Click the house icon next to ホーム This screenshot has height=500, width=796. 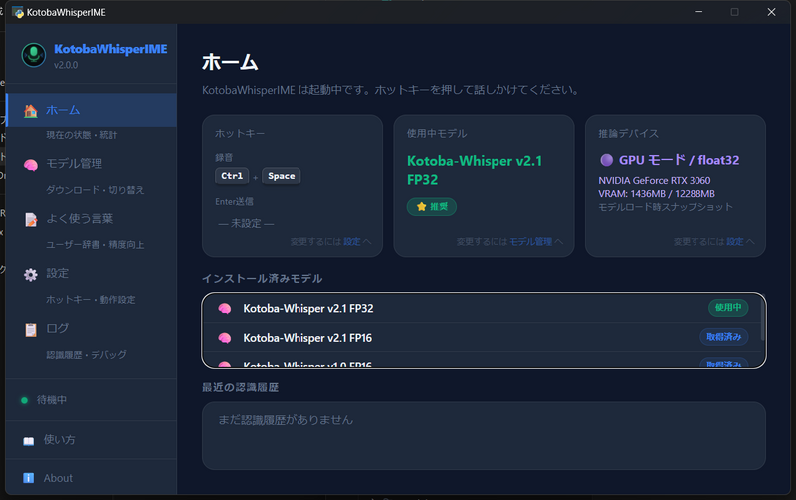[31, 111]
